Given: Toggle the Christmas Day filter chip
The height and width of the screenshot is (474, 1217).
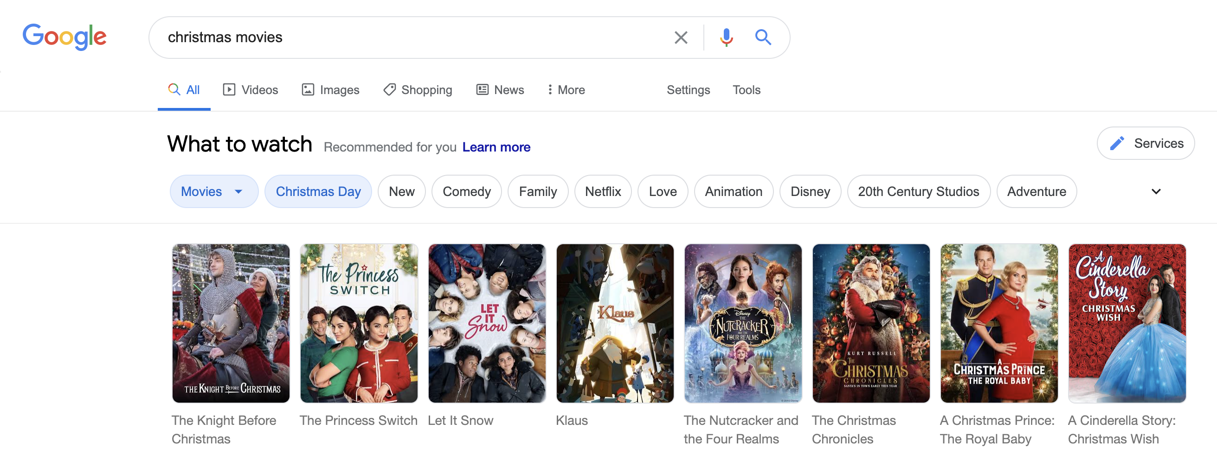Looking at the screenshot, I should tap(318, 191).
